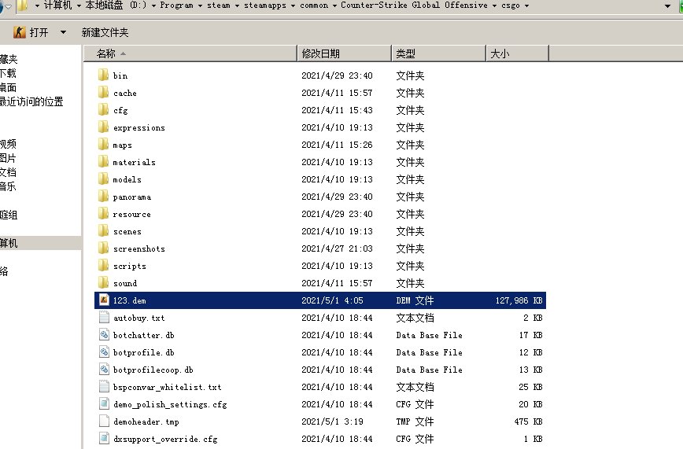Select 文档 library in the navigation pane

click(9, 172)
